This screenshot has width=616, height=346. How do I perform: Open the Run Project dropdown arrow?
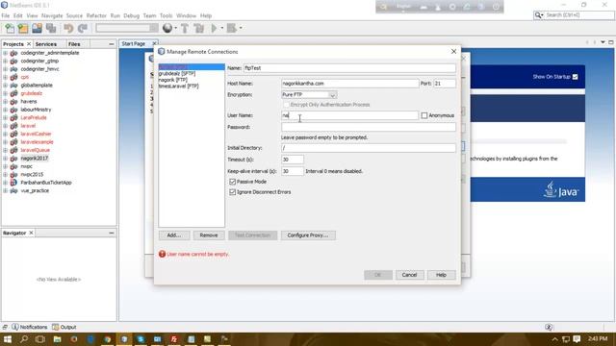[222, 28]
